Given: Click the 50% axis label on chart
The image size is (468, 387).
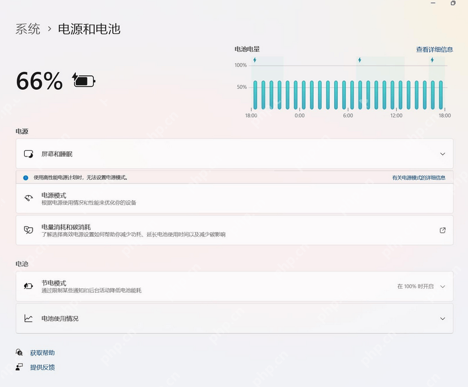Looking at the screenshot, I should click(242, 87).
